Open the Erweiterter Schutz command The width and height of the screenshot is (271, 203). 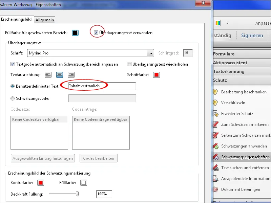[x=237, y=114]
